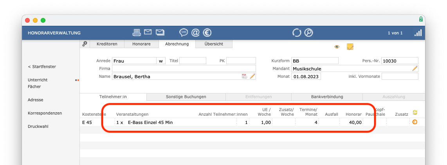Image resolution: width=447 pixels, height=165 pixels.
Task: Click the Kurzform field showing BB
Action: click(x=315, y=61)
